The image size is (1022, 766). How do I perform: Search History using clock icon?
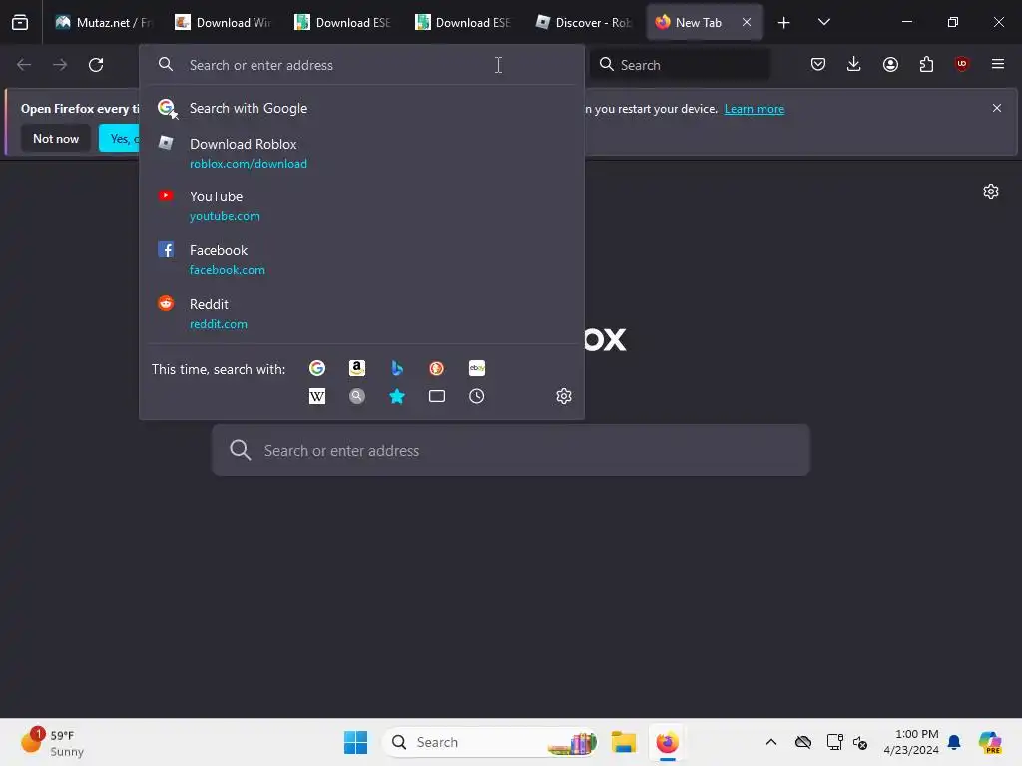click(x=477, y=396)
